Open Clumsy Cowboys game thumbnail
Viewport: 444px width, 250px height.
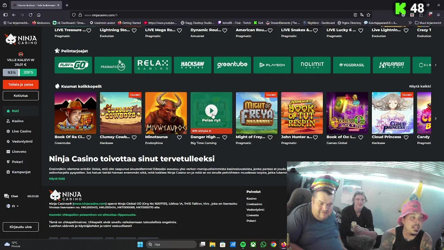[x=121, y=113]
